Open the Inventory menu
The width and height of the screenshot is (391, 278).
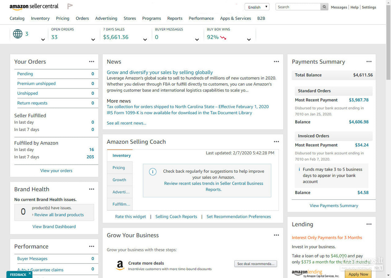tap(40, 18)
